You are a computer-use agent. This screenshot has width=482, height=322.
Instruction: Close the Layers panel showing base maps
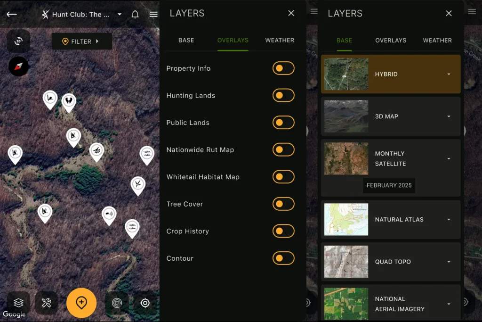[x=449, y=13]
